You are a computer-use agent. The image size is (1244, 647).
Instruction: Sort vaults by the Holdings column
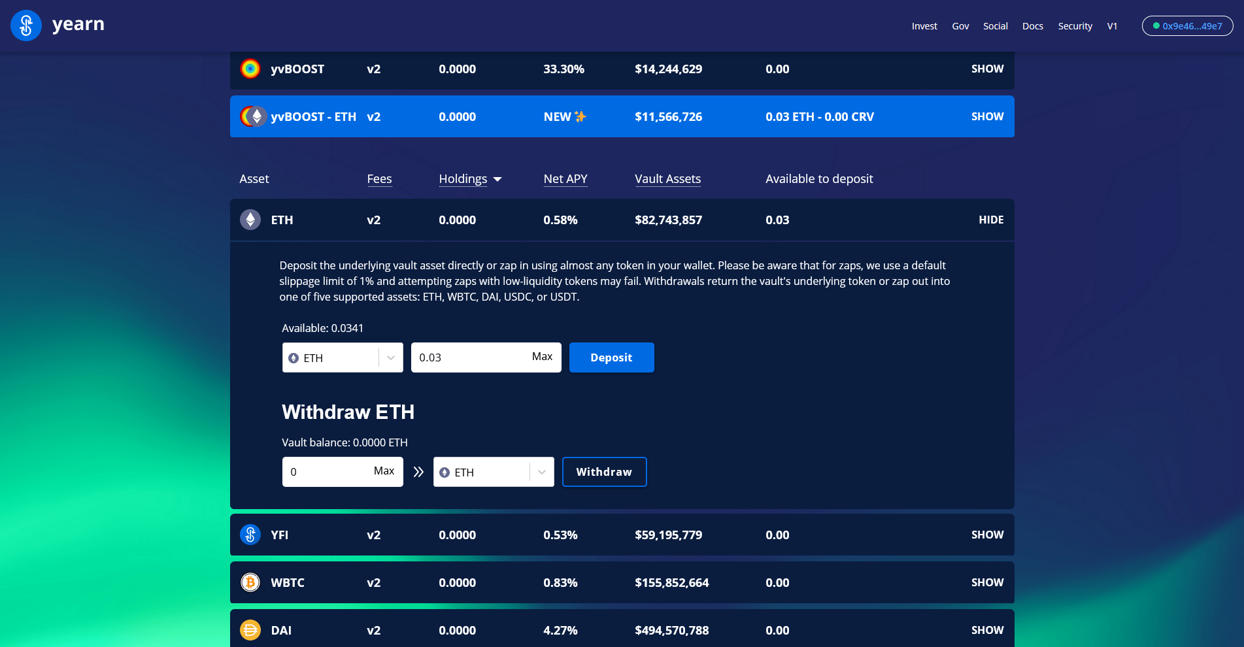pyautogui.click(x=469, y=179)
